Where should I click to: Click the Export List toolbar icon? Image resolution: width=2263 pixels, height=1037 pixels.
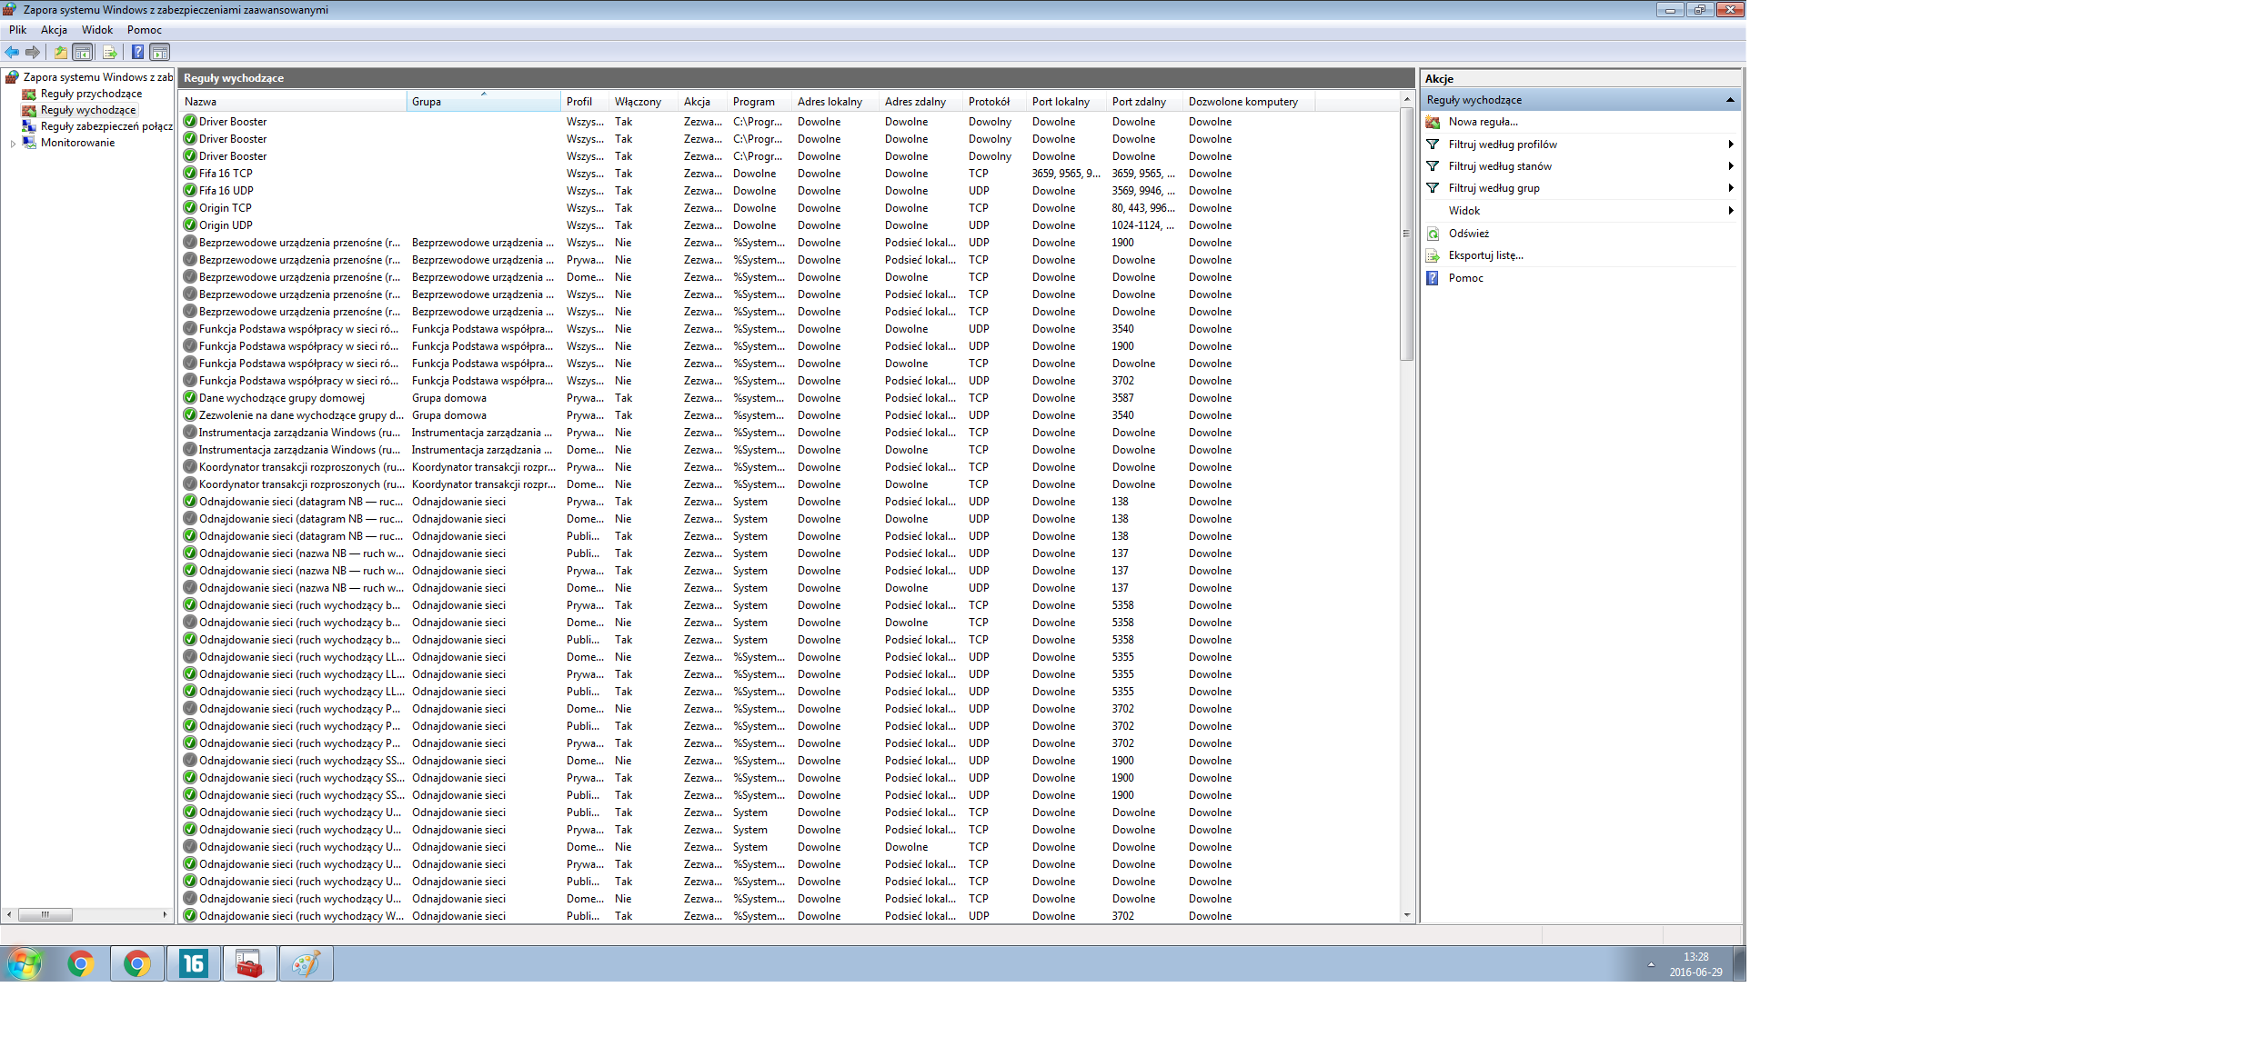coord(109,52)
